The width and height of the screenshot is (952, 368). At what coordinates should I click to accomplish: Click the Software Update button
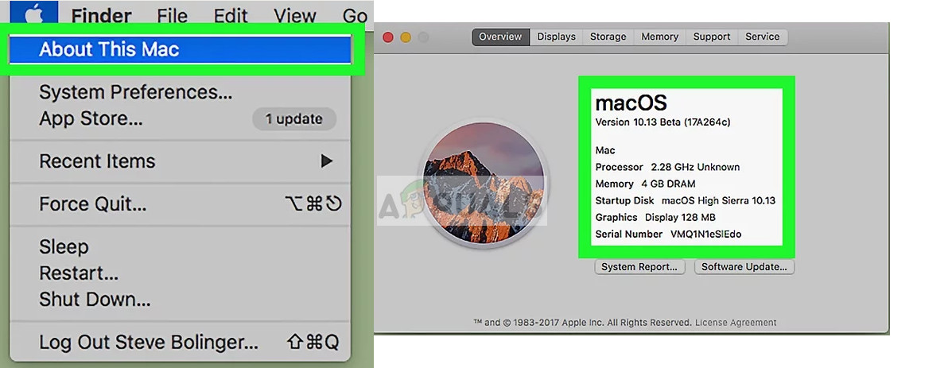pyautogui.click(x=744, y=267)
